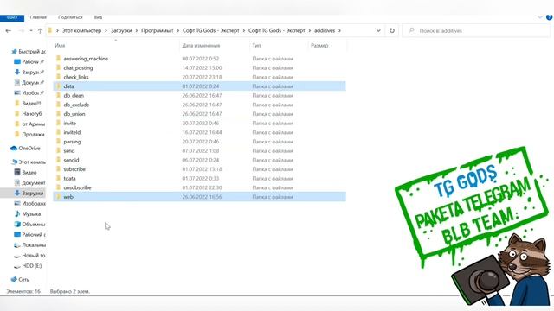554x311 pixels.
Task: Click the folder icon of answering_machine
Action: (58, 58)
